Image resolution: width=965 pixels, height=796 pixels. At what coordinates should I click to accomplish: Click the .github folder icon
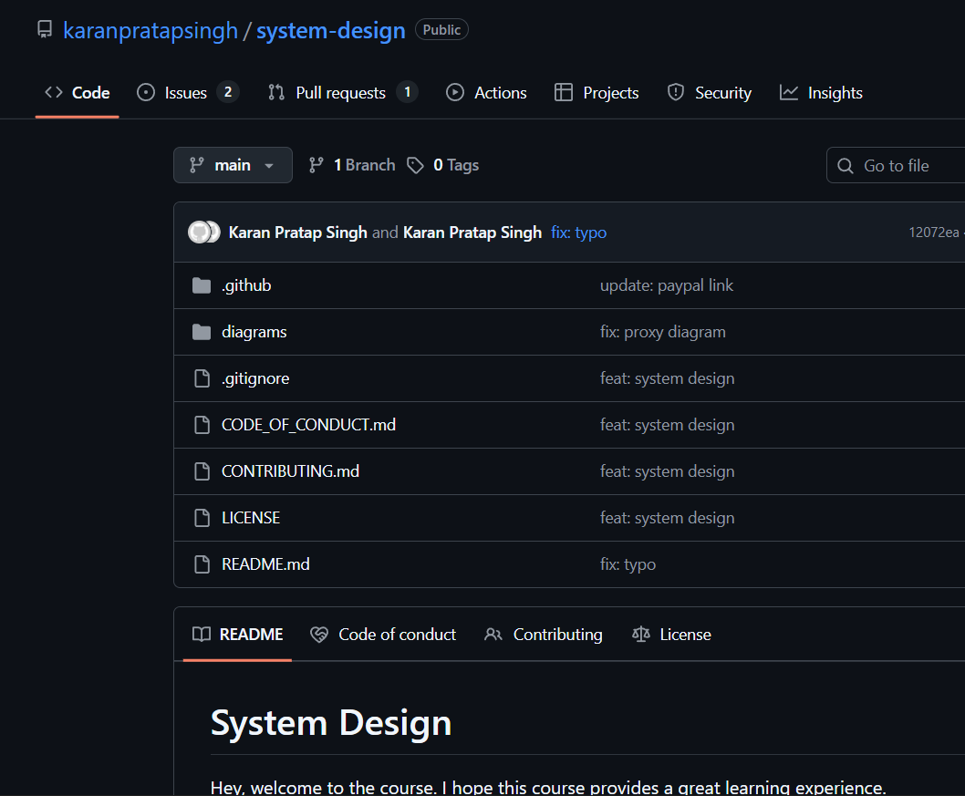202,285
